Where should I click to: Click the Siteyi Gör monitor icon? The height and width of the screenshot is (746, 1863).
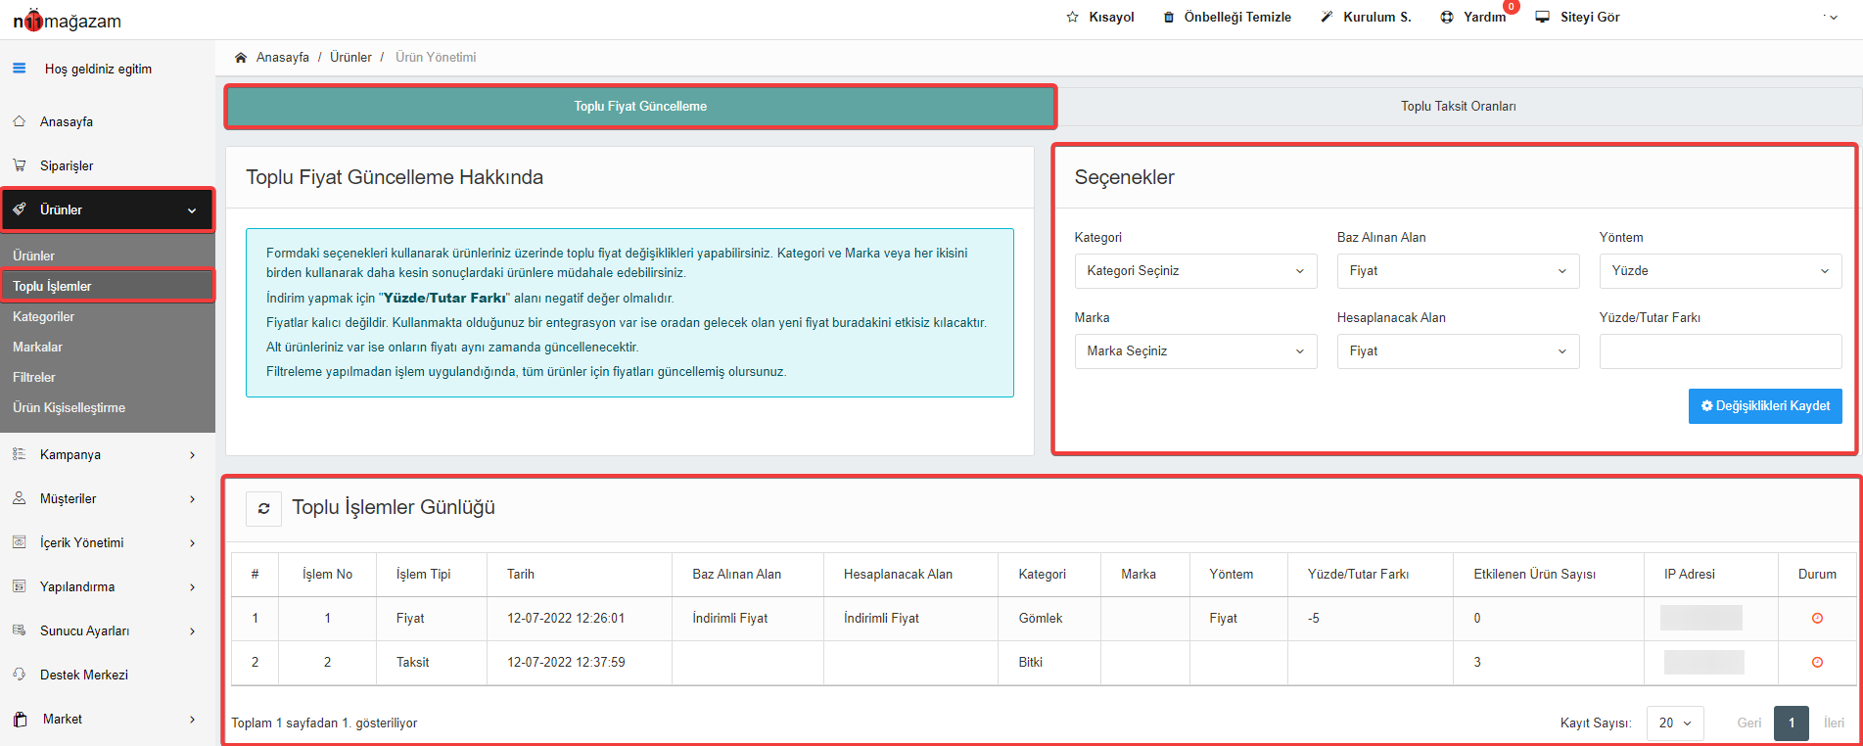click(x=1543, y=17)
